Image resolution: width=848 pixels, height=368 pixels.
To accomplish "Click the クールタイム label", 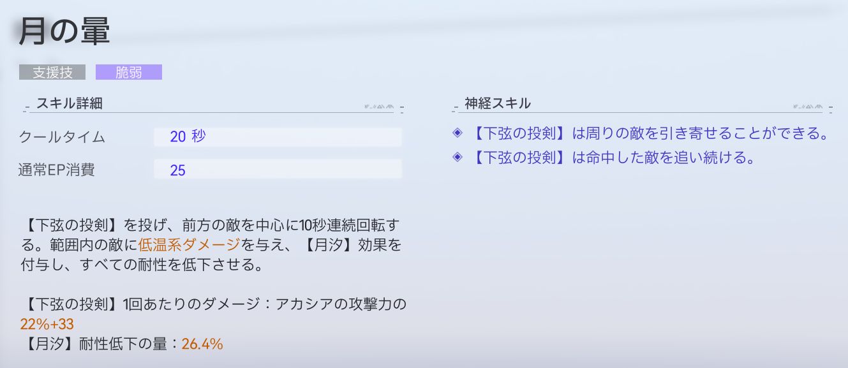I will [x=62, y=137].
